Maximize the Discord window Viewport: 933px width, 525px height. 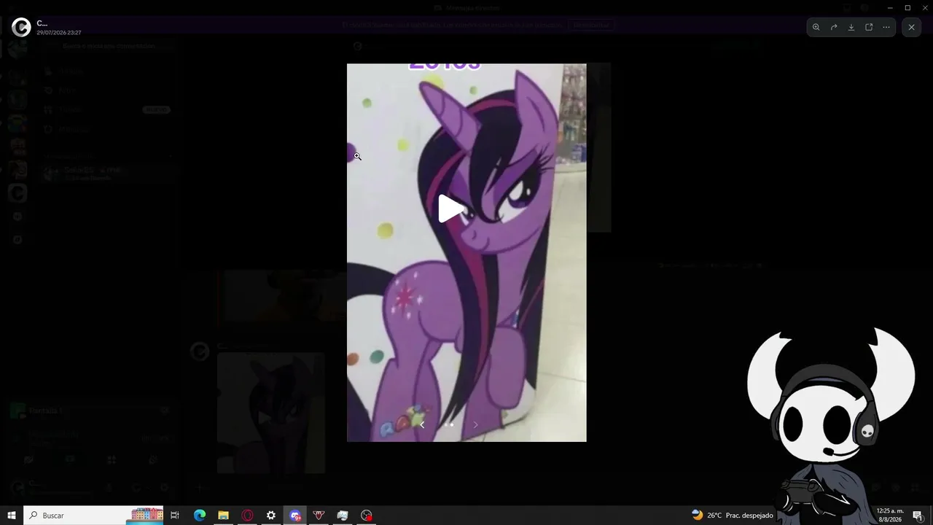pyautogui.click(x=907, y=7)
